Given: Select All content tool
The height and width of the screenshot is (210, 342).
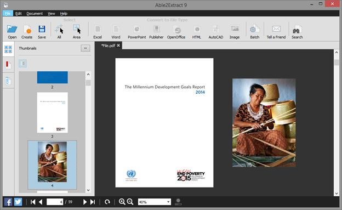Looking at the screenshot, I should point(59,32).
